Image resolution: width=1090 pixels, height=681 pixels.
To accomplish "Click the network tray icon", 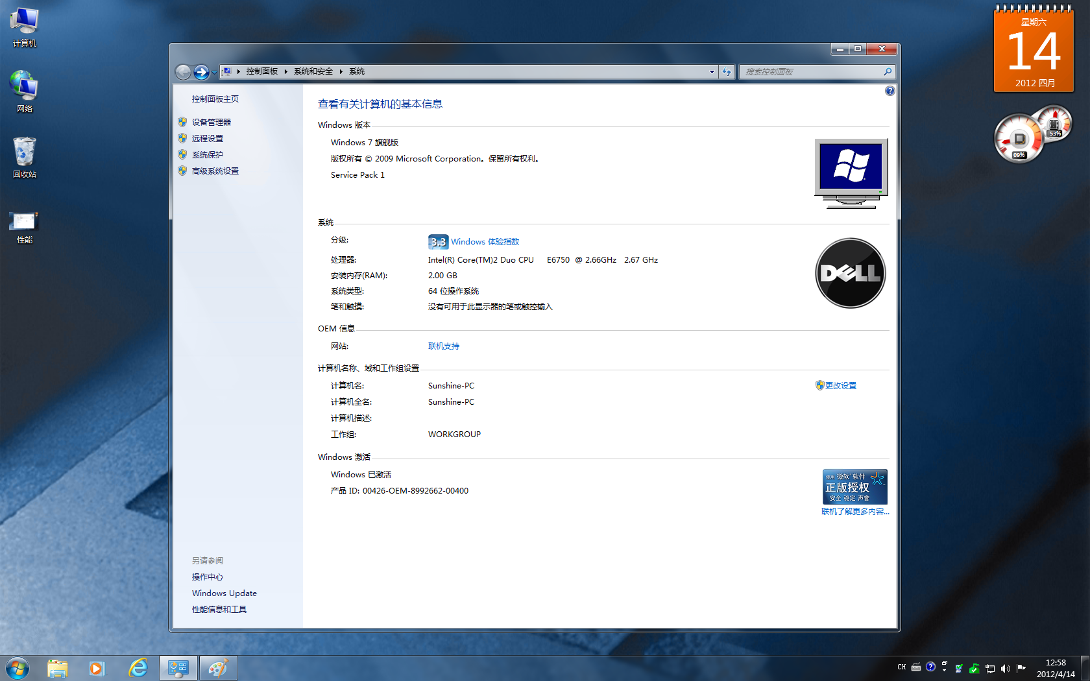I will coord(990,669).
